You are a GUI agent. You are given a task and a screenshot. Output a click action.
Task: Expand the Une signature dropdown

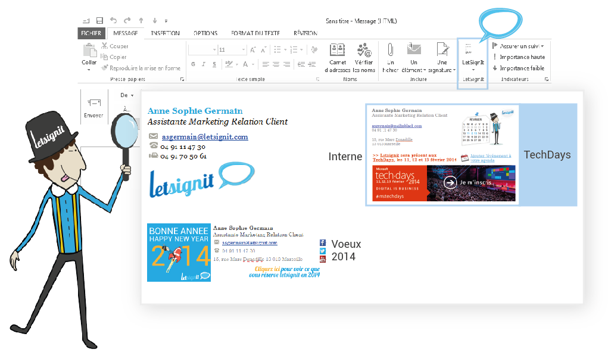(x=441, y=58)
